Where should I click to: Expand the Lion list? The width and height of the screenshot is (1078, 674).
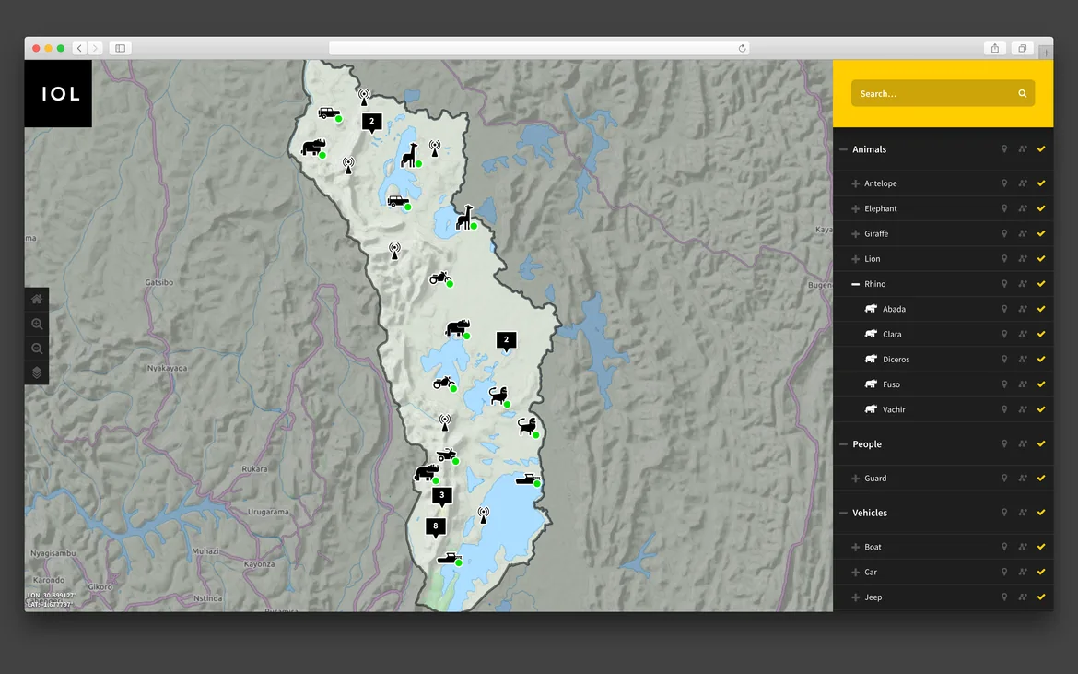pyautogui.click(x=855, y=258)
